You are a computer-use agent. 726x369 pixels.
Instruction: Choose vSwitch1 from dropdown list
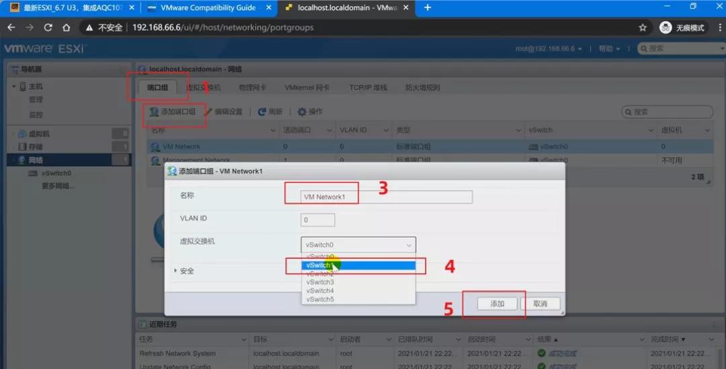point(358,265)
